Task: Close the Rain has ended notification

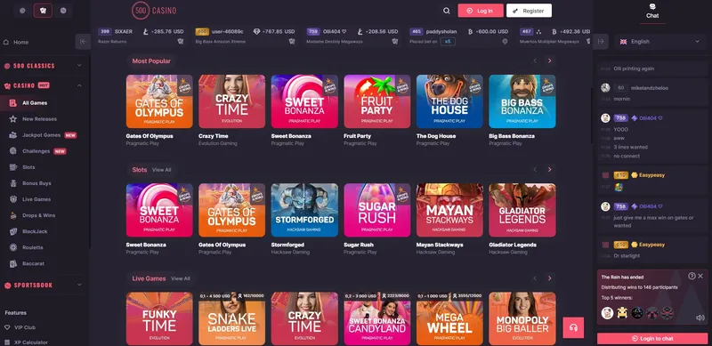Action: pos(700,276)
